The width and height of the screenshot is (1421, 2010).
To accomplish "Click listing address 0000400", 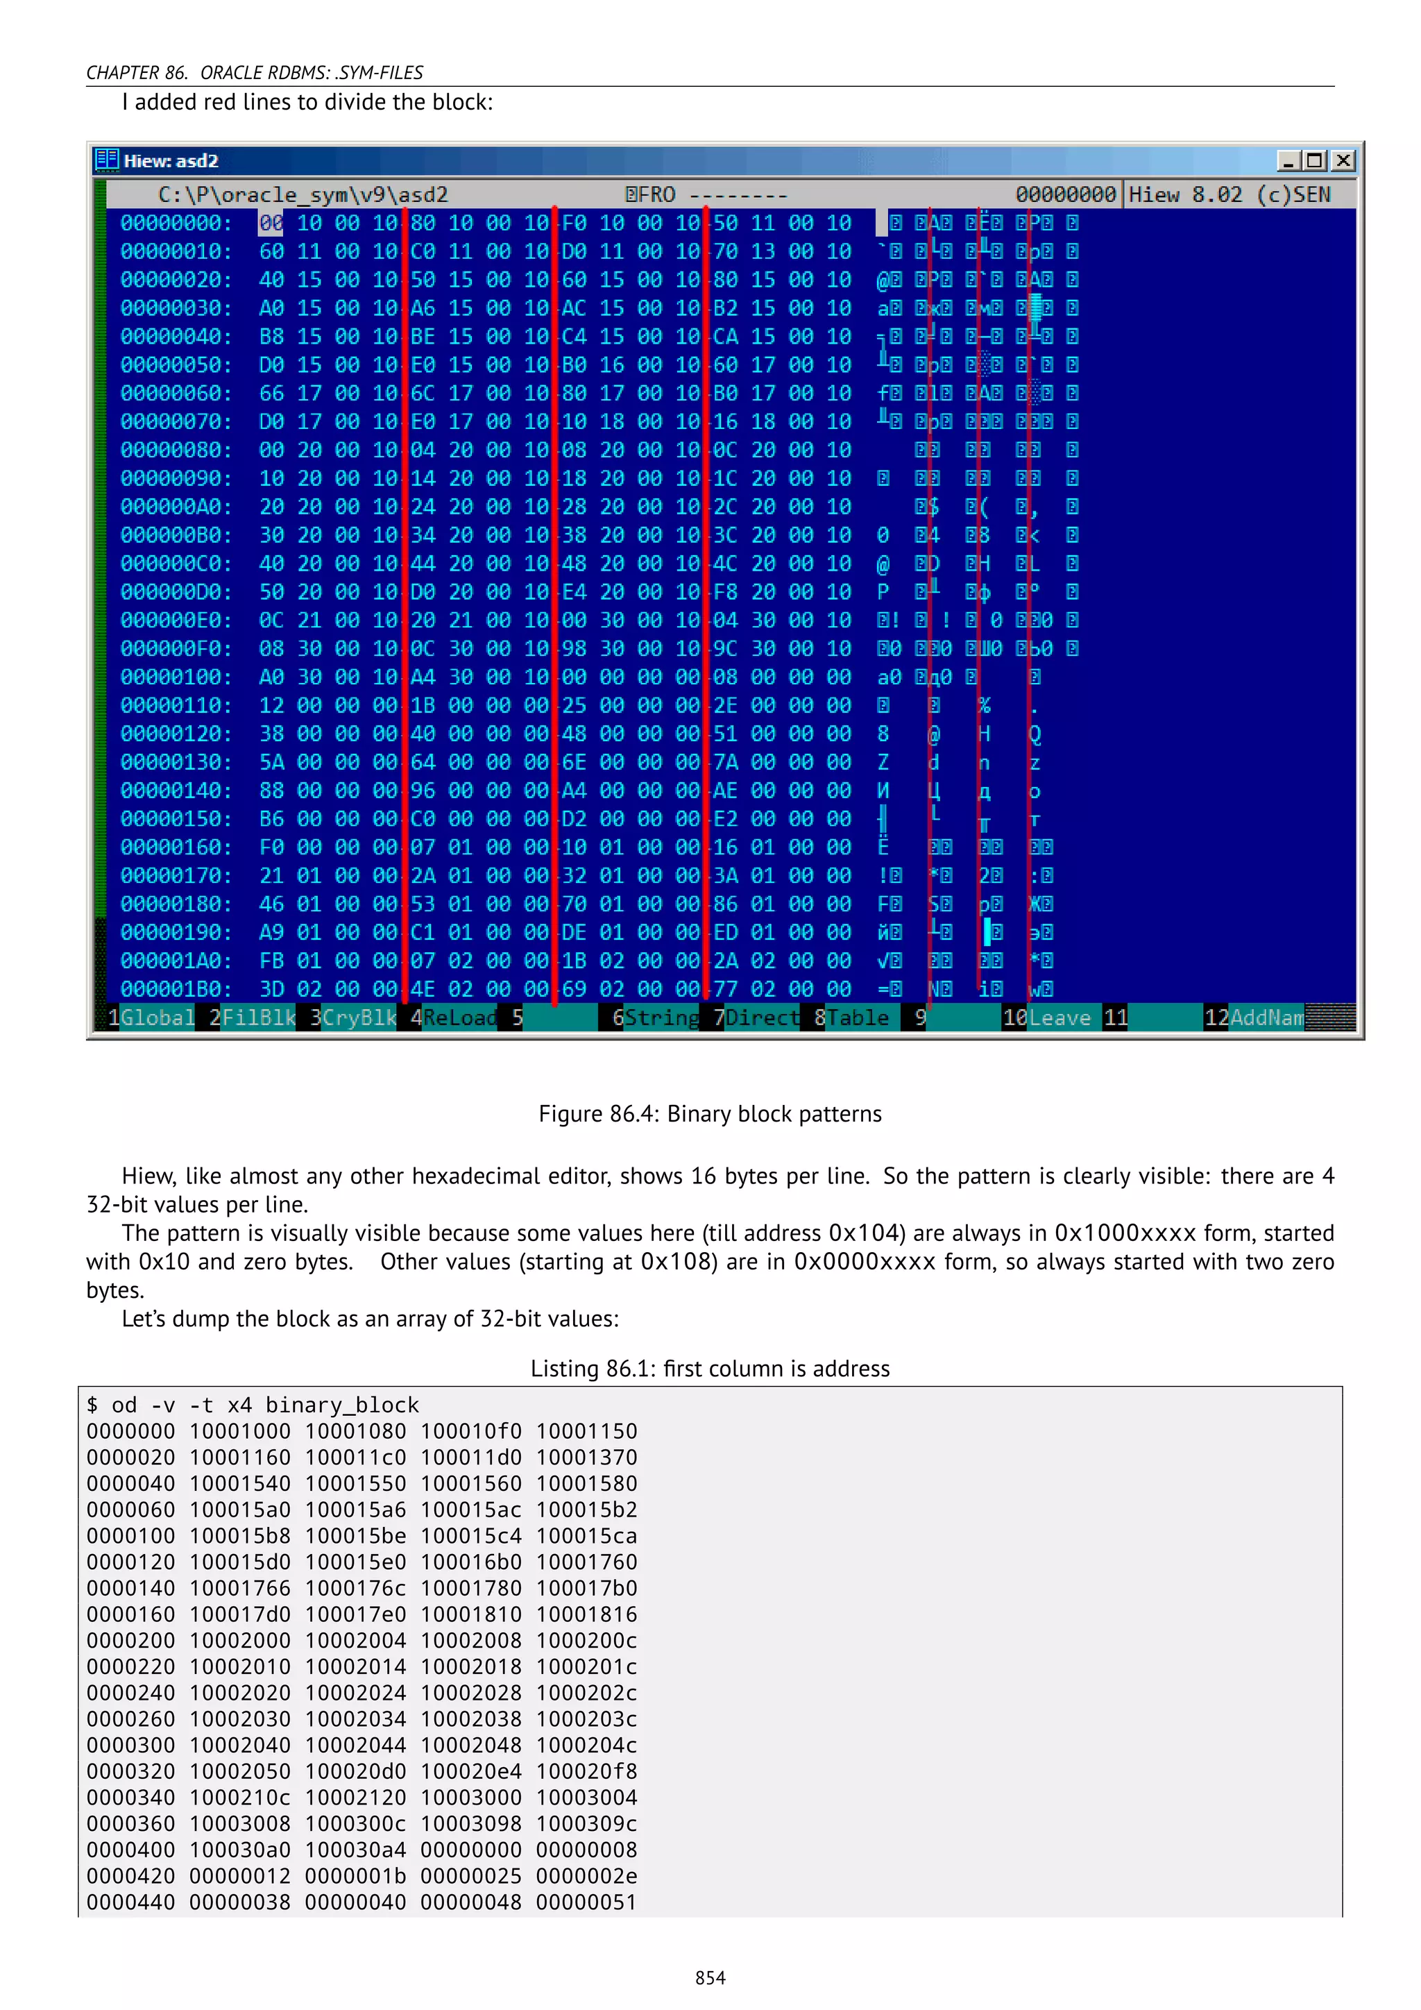I will click(130, 1850).
